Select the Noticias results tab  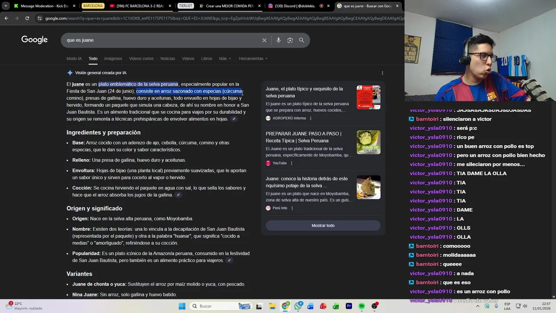(x=168, y=59)
